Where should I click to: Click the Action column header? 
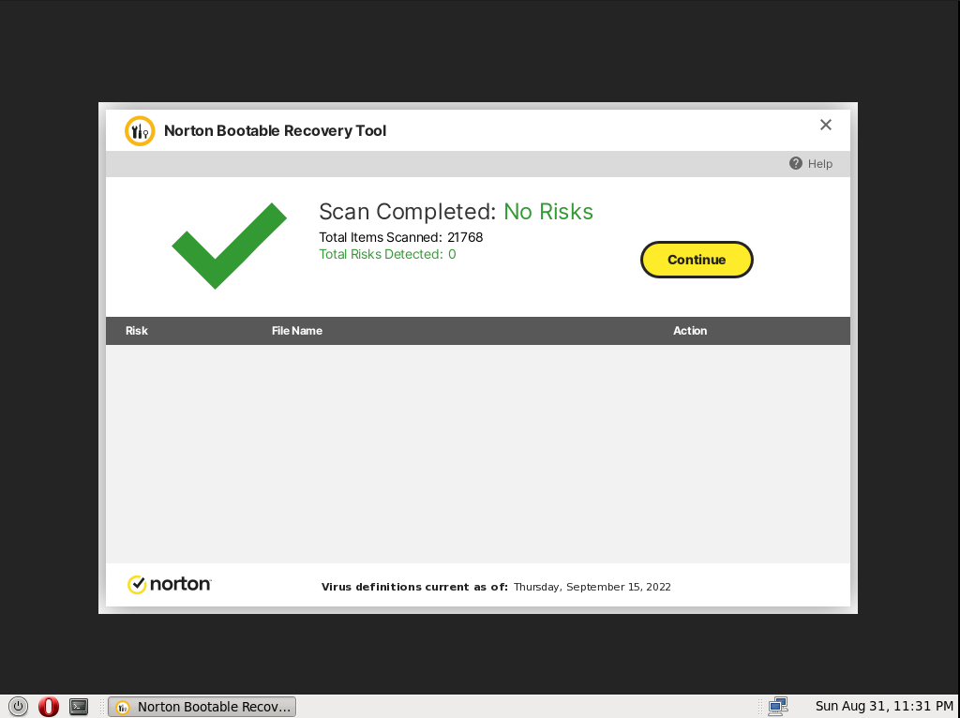click(690, 331)
